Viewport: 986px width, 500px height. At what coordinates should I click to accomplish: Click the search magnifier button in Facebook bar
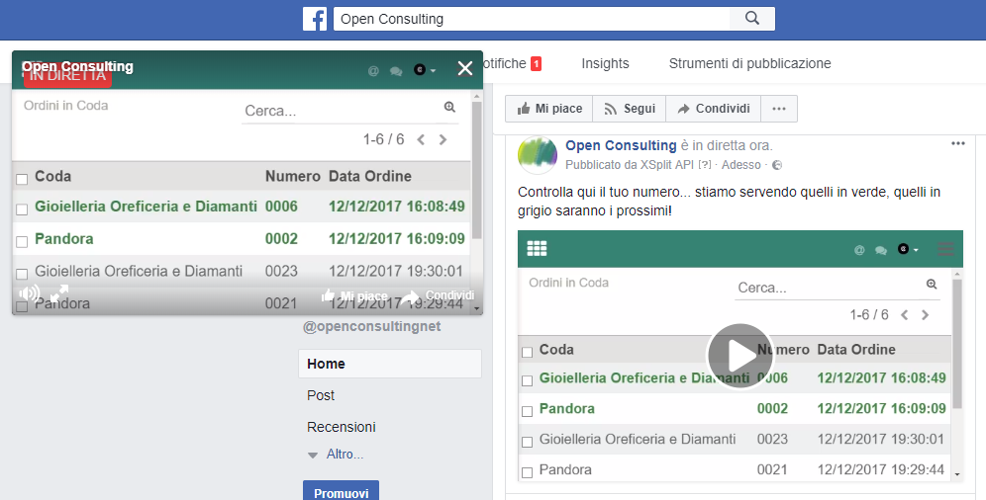tap(752, 19)
